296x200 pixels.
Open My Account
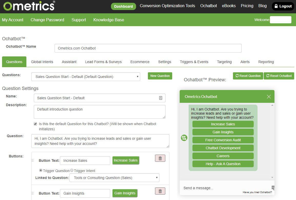13,20
